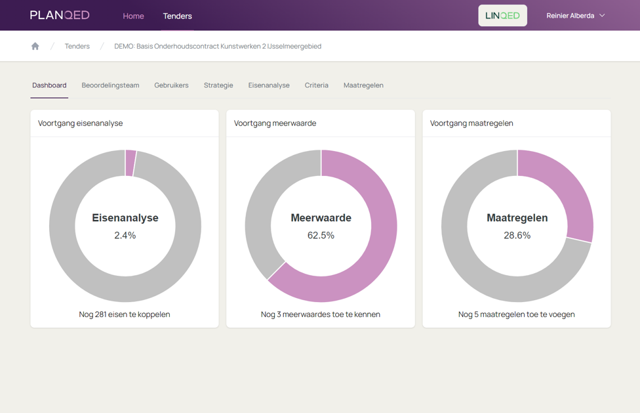Click 'Nog 3 meerwaardes toe te kennen' text
Viewport: 640px width, 413px height.
coord(321,315)
